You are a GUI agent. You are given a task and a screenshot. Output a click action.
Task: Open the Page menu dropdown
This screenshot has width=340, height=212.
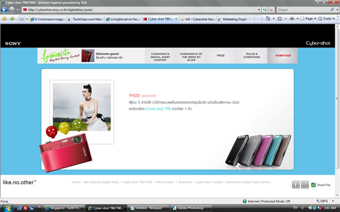click(x=308, y=19)
